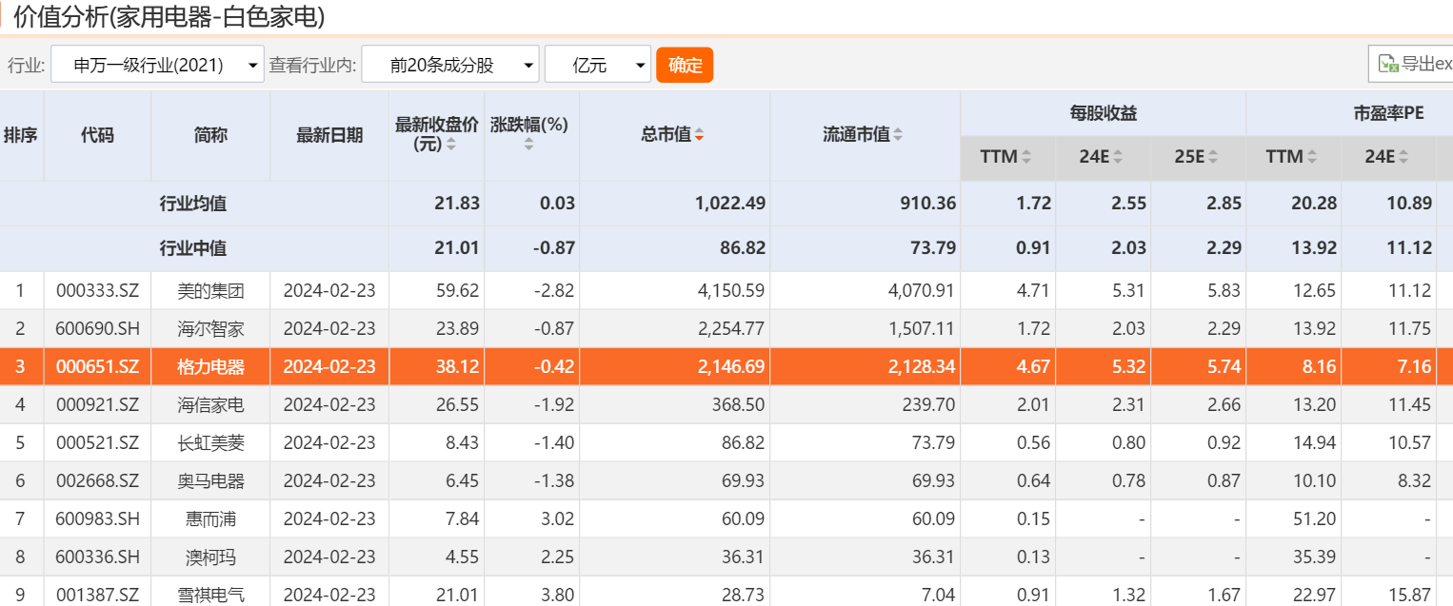Image resolution: width=1453 pixels, height=606 pixels.
Task: Click the 排序 column header
Action: (x=21, y=135)
